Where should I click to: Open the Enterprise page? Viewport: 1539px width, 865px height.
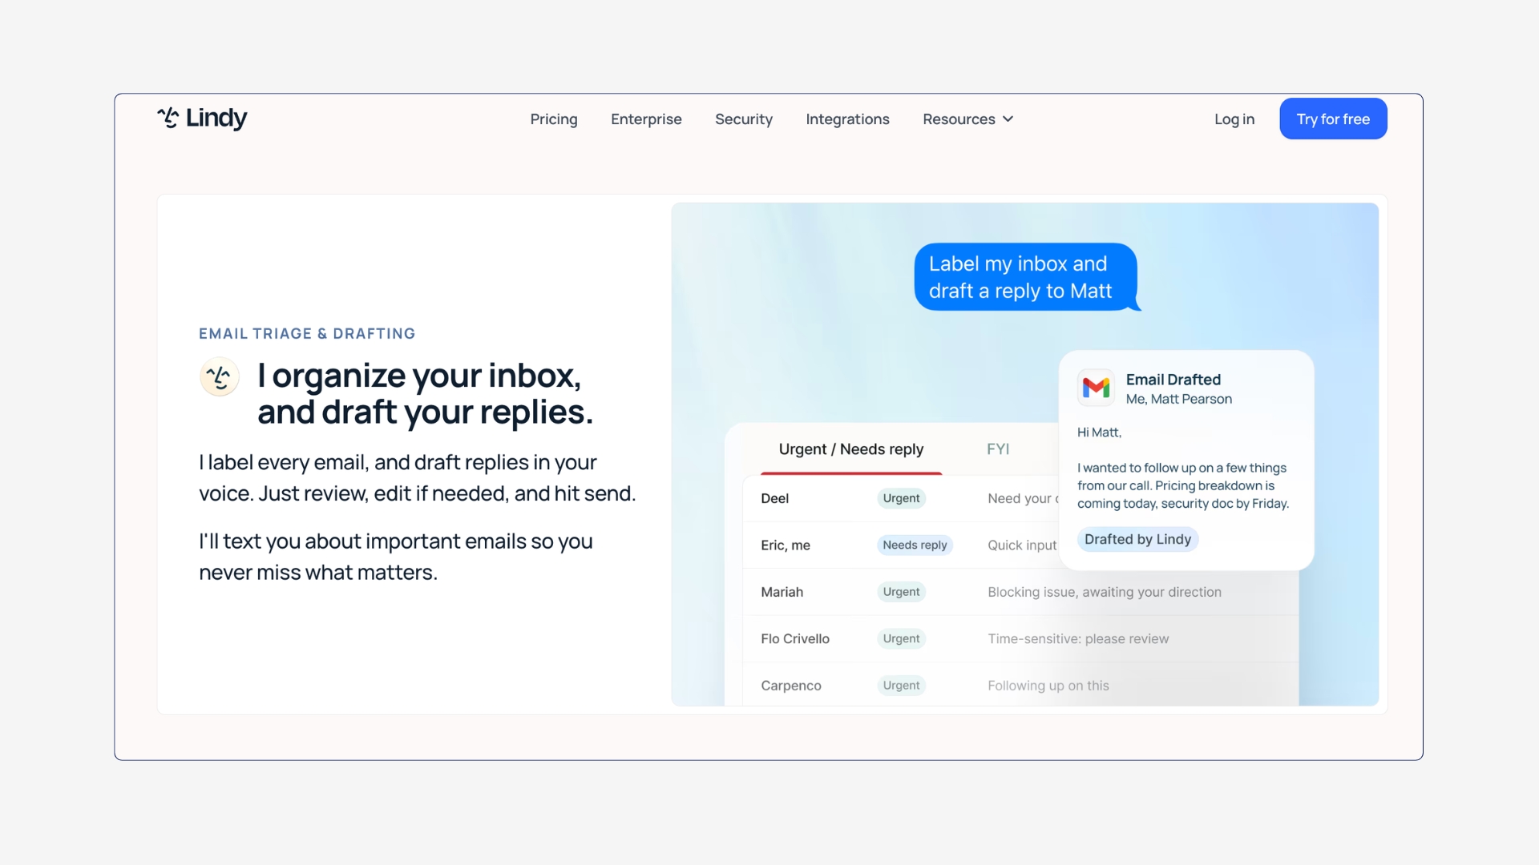[x=646, y=119]
